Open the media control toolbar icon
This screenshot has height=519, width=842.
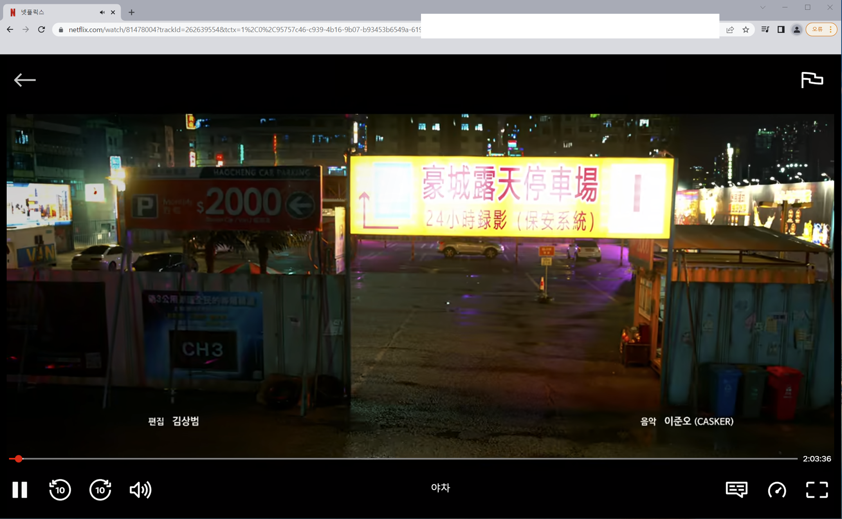[765, 29]
